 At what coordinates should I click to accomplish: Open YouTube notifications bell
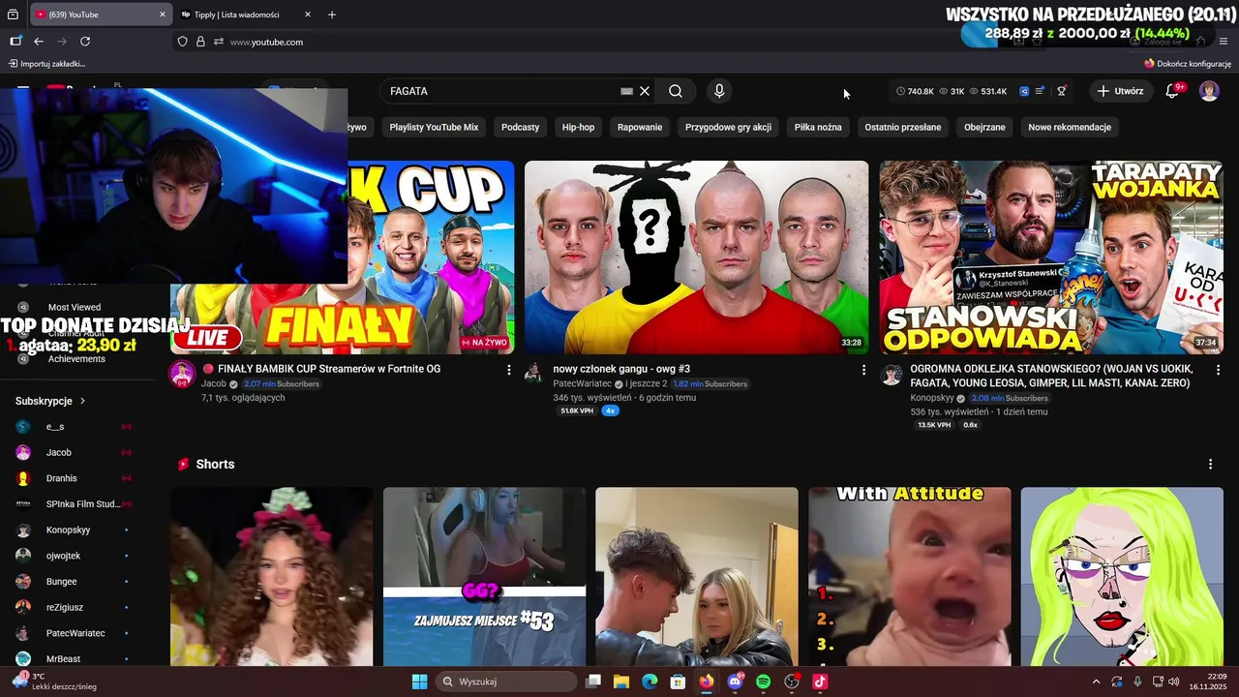[1172, 91]
